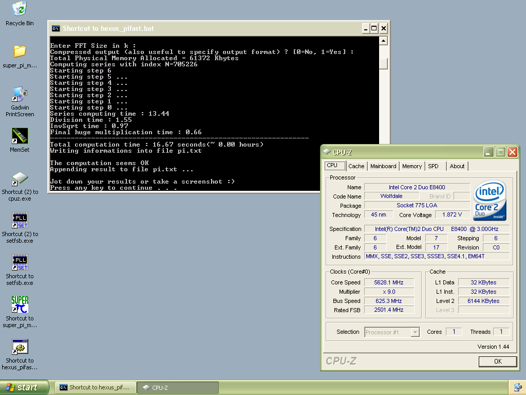Click the Name field Intel Core 2 Duo E8400
This screenshot has width=526, height=395.
417,187
